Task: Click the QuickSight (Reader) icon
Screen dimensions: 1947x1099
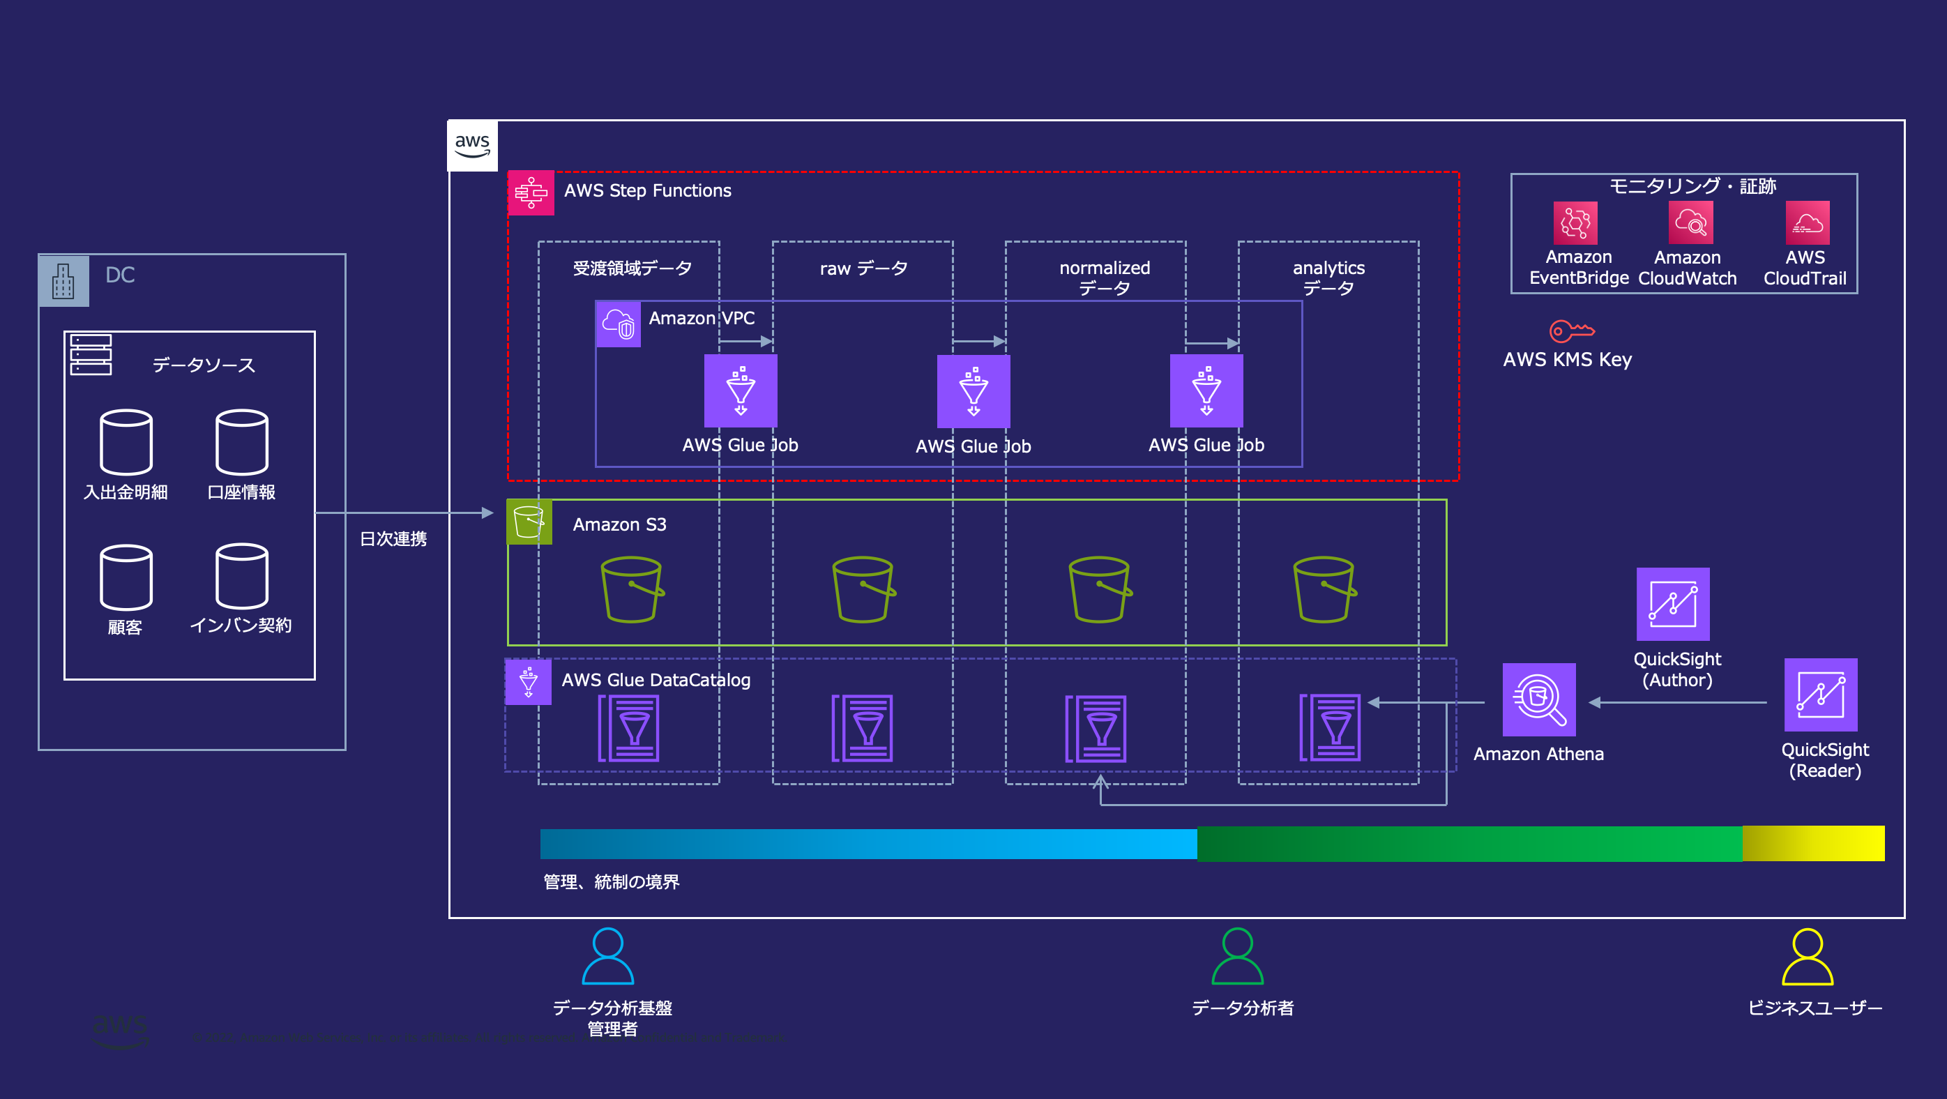Action: point(1821,695)
